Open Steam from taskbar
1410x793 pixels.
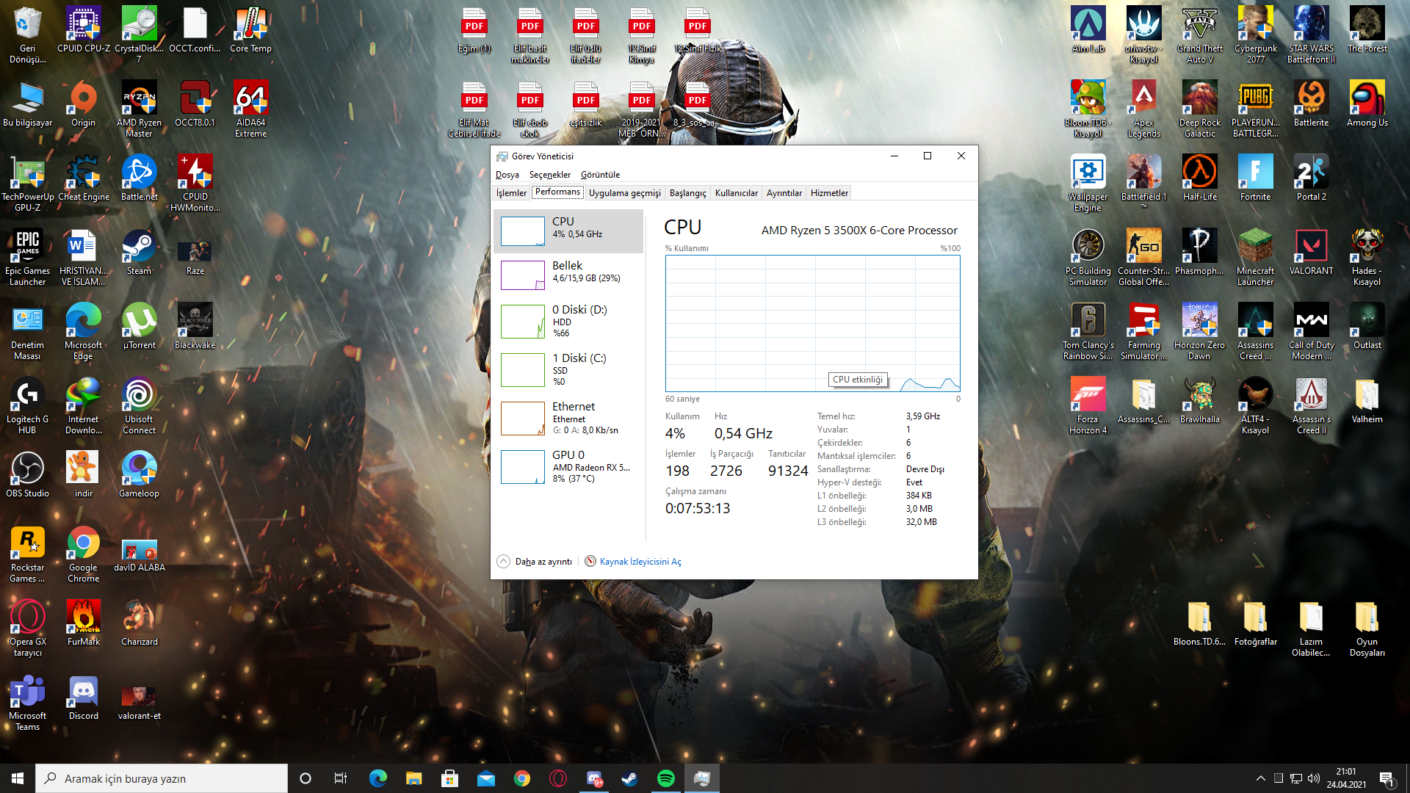click(630, 778)
